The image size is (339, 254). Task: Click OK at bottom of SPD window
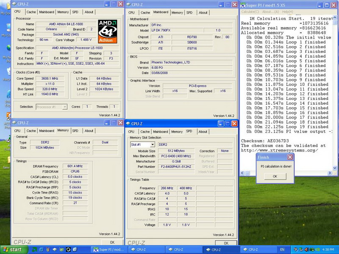[226, 243]
